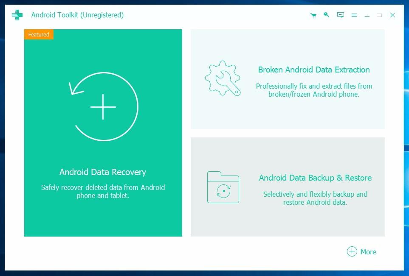Open the hamburger menu icon
The height and width of the screenshot is (276, 409).
click(x=354, y=15)
